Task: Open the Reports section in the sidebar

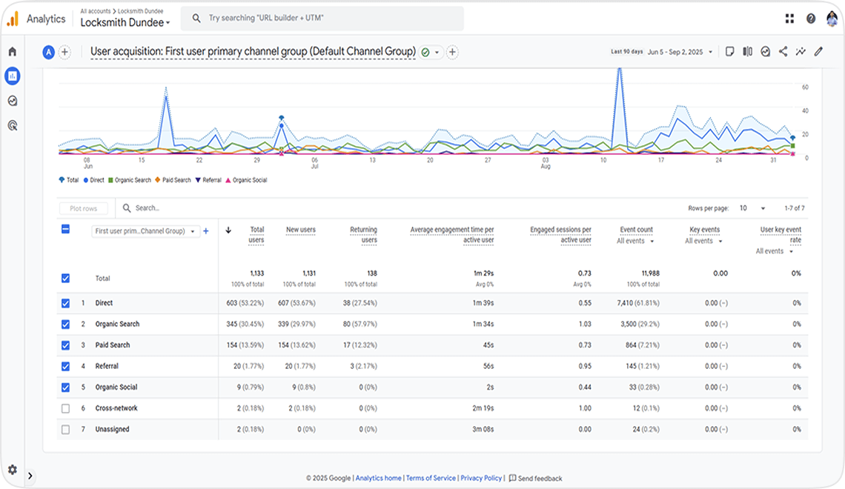Action: point(12,76)
